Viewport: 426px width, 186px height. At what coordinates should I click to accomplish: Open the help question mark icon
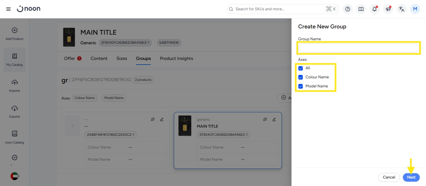(347, 9)
